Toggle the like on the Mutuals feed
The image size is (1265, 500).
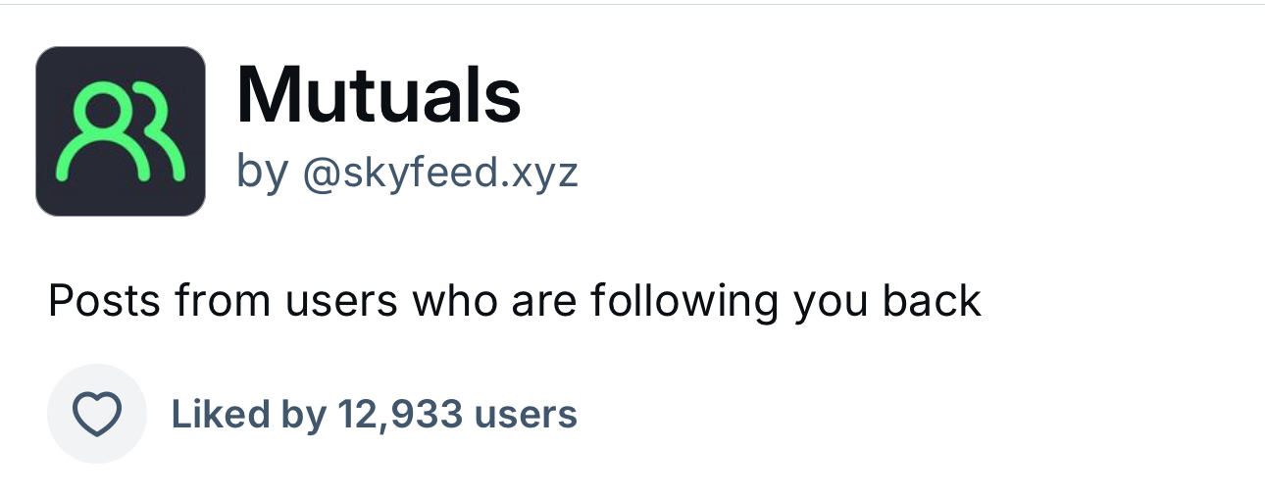pos(97,414)
